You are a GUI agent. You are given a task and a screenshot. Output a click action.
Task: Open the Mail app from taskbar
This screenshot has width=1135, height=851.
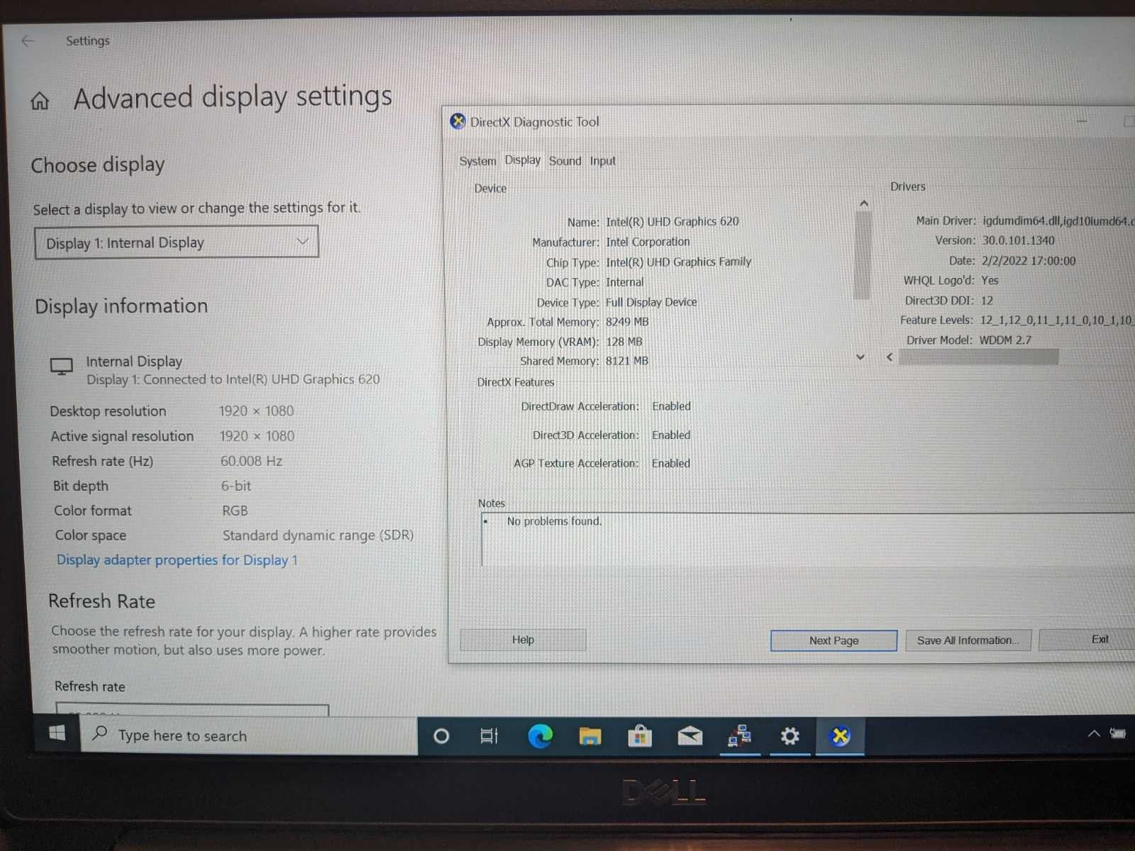(x=690, y=736)
